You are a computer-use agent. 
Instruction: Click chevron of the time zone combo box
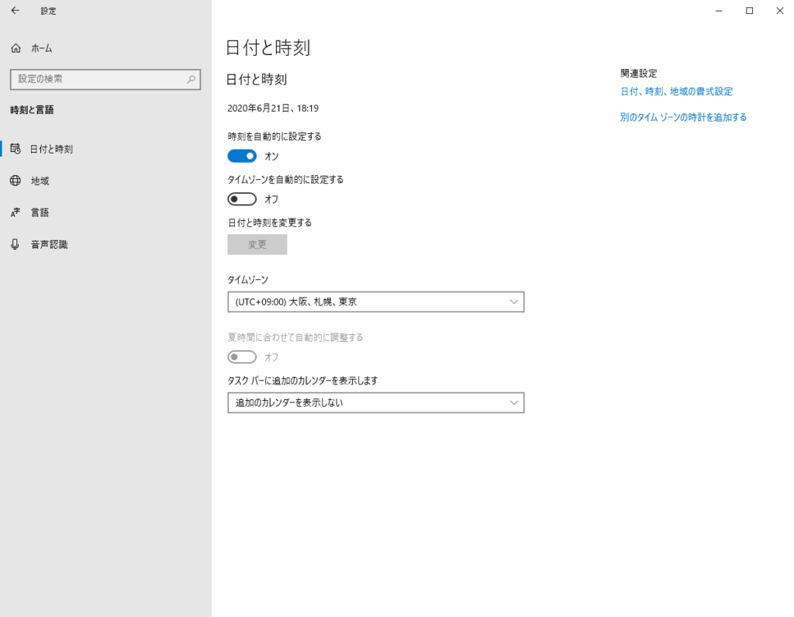click(513, 302)
